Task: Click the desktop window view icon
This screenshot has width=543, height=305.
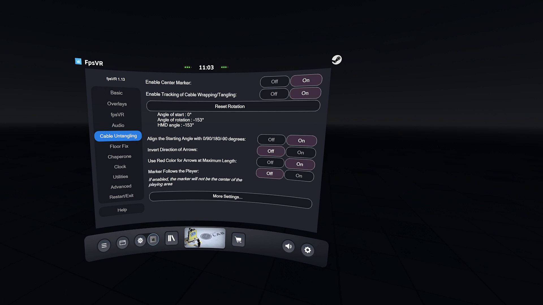Action: pyautogui.click(x=122, y=243)
